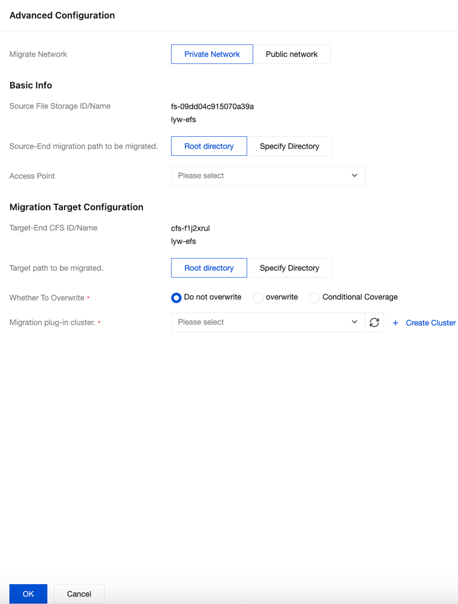Screen dimensions: 458x604
Task: Click the source file storage ID text
Action: [x=212, y=106]
